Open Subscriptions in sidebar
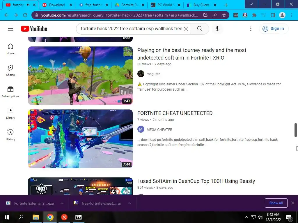Image resolution: width=298 pixels, height=223 pixels. (10, 92)
